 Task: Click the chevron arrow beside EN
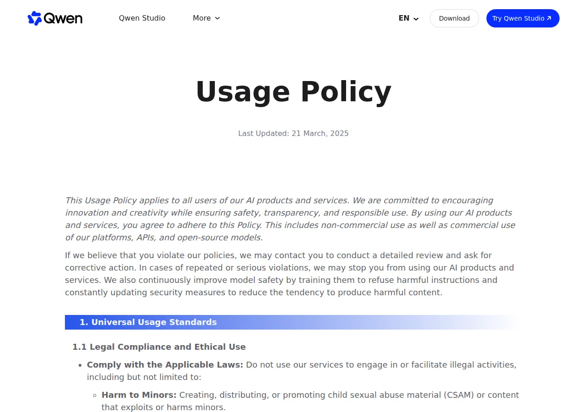(416, 19)
